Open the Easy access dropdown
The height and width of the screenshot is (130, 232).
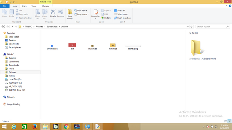pos(81,14)
